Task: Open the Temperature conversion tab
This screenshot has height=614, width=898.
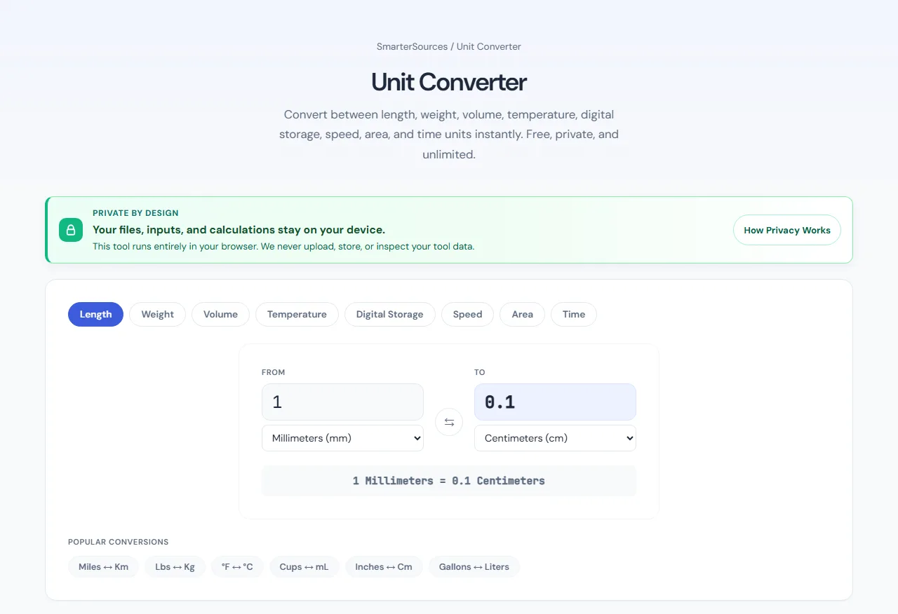Action: pyautogui.click(x=297, y=314)
